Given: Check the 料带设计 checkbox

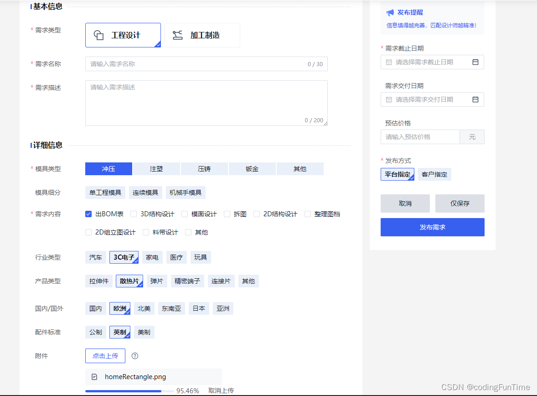Looking at the screenshot, I should (146, 232).
